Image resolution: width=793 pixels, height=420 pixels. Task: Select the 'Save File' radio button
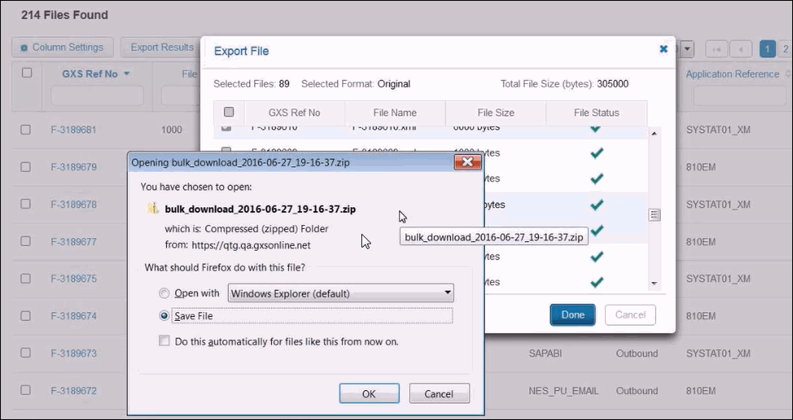(165, 316)
